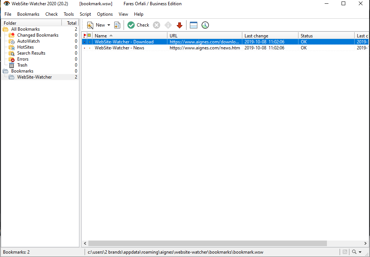This screenshot has width=370, height=257.
Task: Click the green Check button
Action: click(138, 25)
